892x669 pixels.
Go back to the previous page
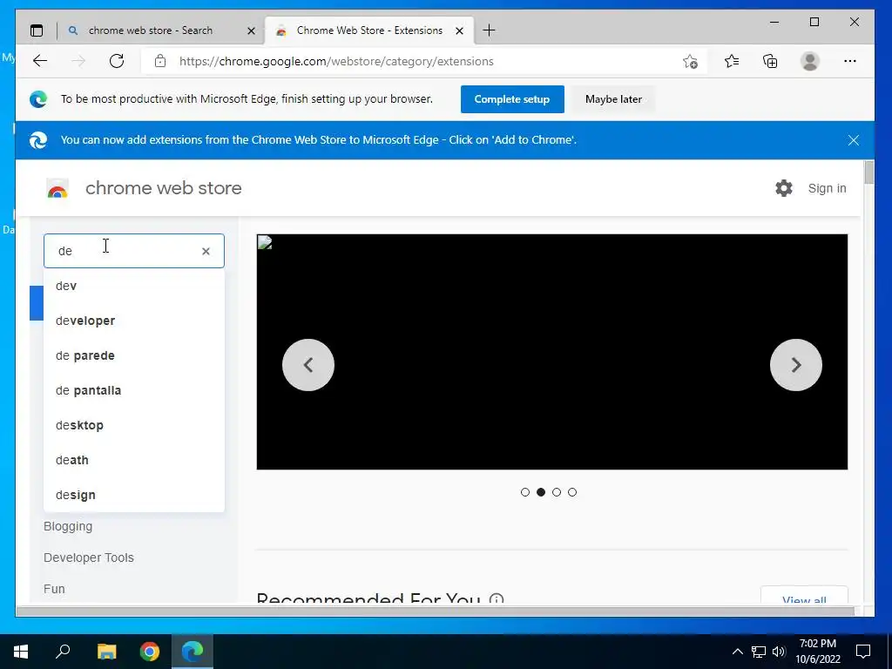(x=40, y=61)
